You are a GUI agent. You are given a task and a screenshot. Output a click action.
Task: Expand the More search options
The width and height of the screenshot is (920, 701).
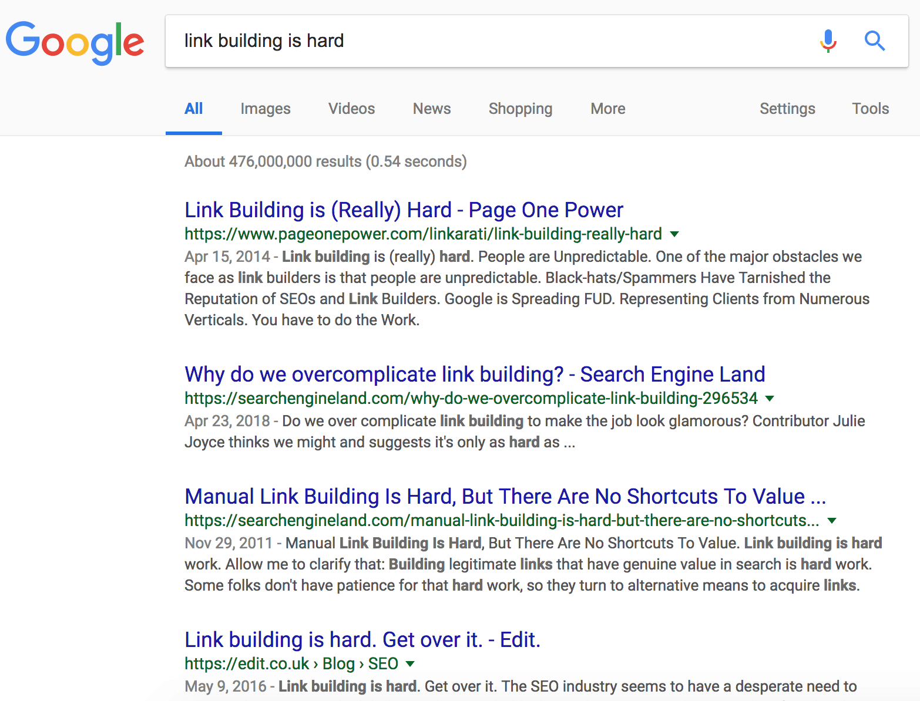(607, 109)
